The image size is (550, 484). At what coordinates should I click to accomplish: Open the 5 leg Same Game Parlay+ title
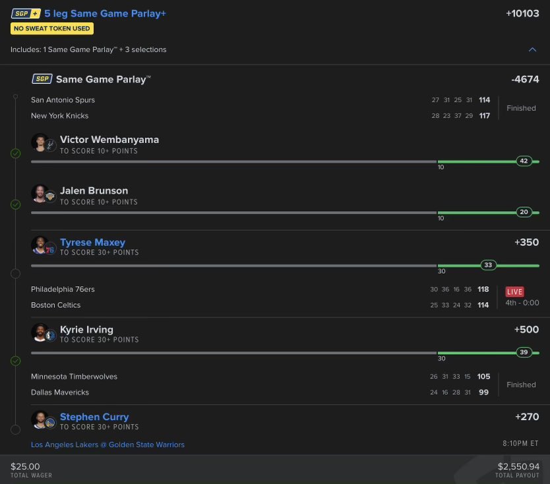tap(106, 14)
